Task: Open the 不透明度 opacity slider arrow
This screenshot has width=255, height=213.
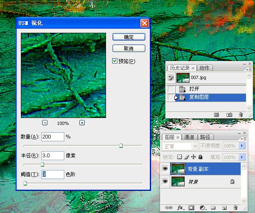Action: (x=242, y=146)
